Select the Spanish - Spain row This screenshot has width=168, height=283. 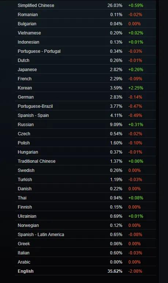pos(85,115)
